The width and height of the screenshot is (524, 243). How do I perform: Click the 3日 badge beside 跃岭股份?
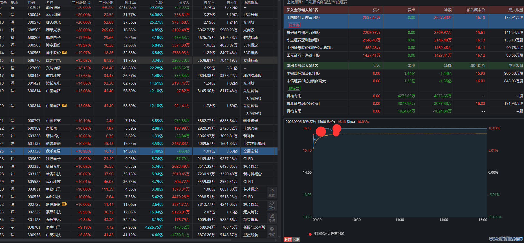(64, 204)
